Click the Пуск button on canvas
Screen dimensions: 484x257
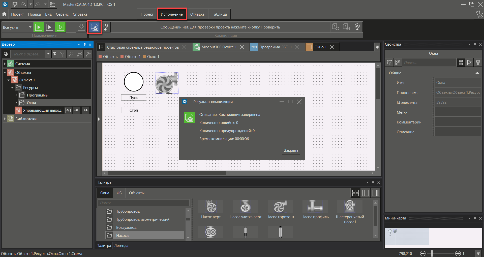(x=134, y=98)
